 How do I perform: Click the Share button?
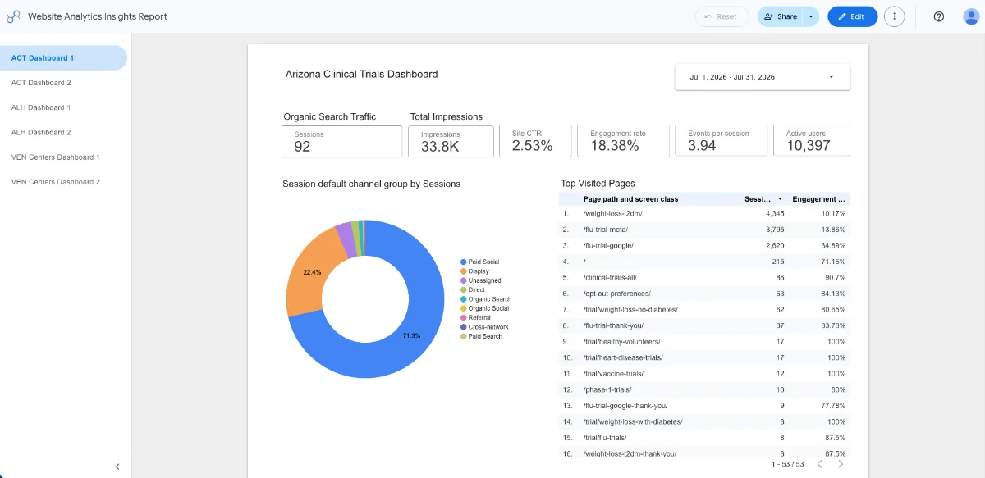click(781, 16)
